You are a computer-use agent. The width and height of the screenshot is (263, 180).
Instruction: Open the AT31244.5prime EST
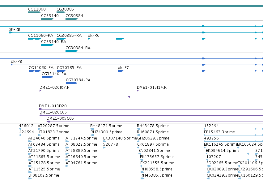click(81, 138)
